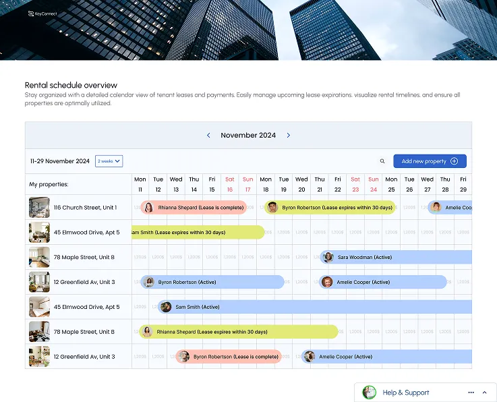Select Byron Robertson's lease-expiring bar
The image size is (497, 402).
pos(337,208)
